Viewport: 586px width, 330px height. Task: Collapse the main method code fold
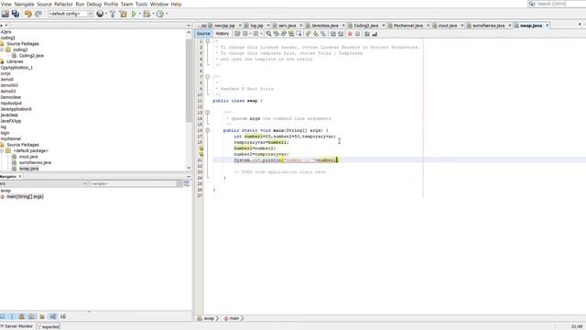(208, 130)
